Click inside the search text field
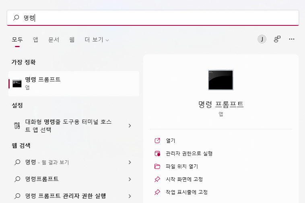This screenshot has height=203, width=305. [152, 18]
